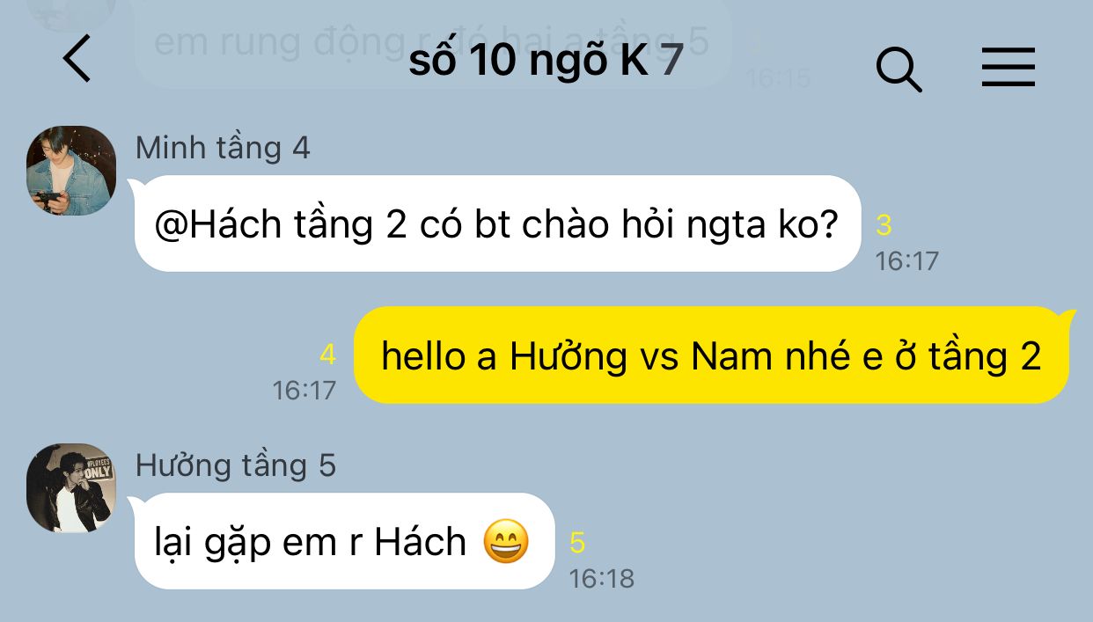Open the hamburger chat menu

[x=1009, y=67]
